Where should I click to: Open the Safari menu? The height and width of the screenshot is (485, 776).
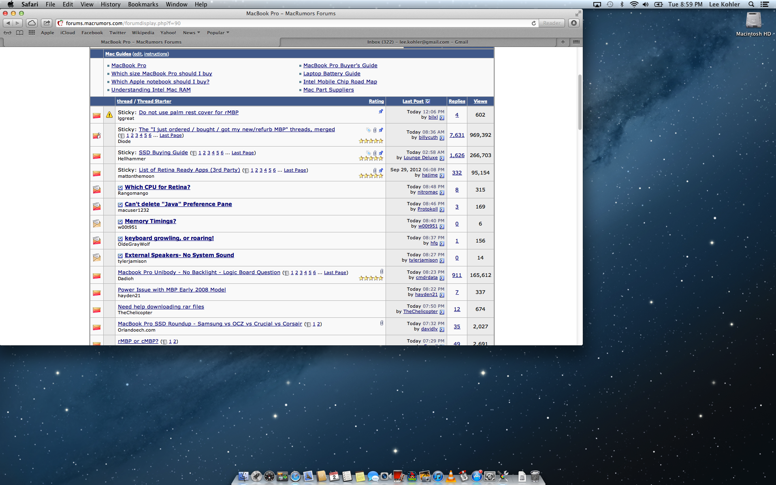pyautogui.click(x=30, y=4)
